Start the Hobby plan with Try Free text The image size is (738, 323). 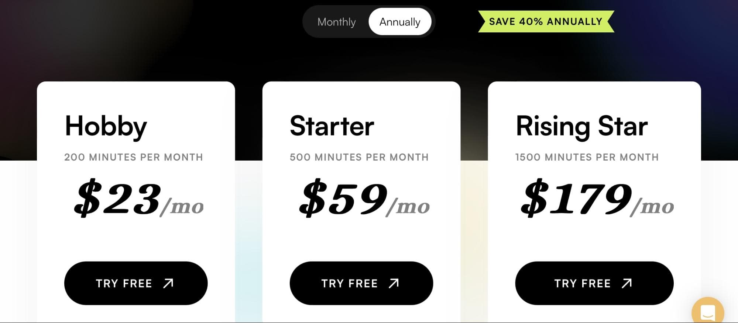(x=124, y=283)
